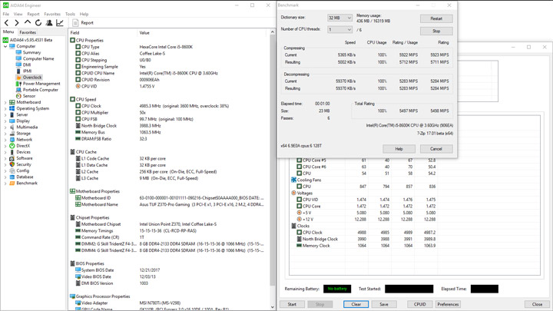This screenshot has width=553, height=311.
Task: Open the File menu
Action: 6,14
